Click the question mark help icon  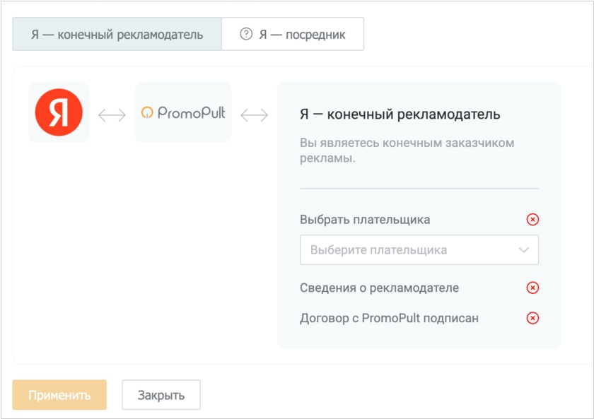[246, 34]
